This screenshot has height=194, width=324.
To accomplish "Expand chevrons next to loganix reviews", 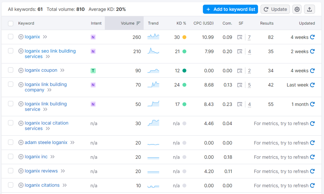I will 63,171.
